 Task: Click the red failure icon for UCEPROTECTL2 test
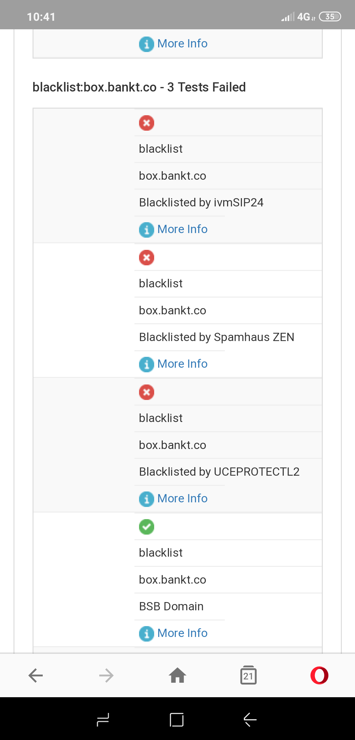coord(147,392)
